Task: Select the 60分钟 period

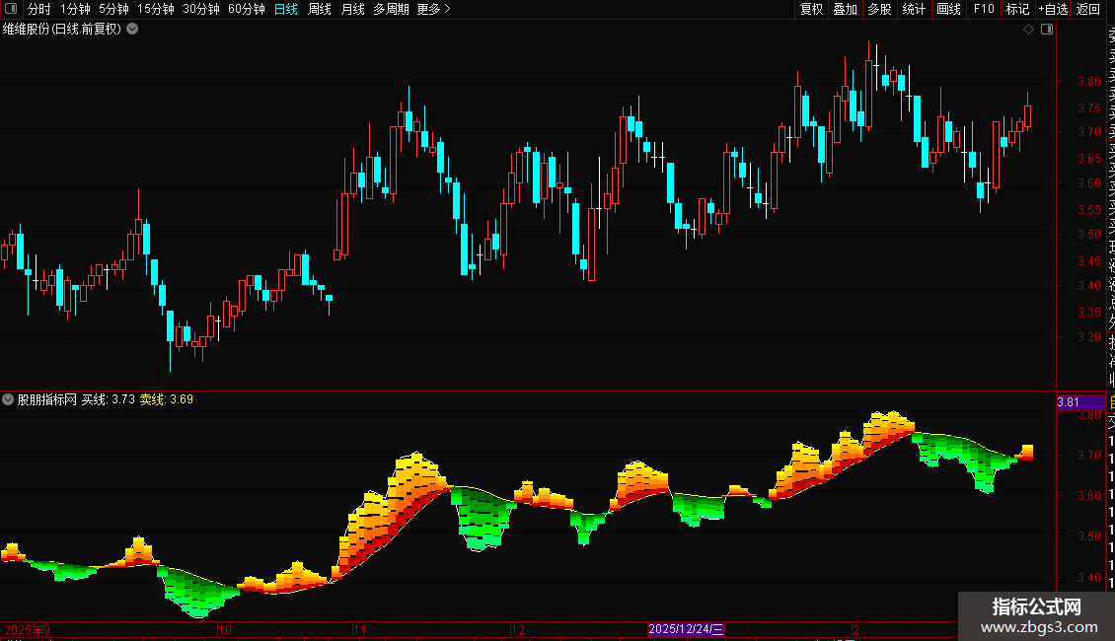Action: pyautogui.click(x=247, y=9)
